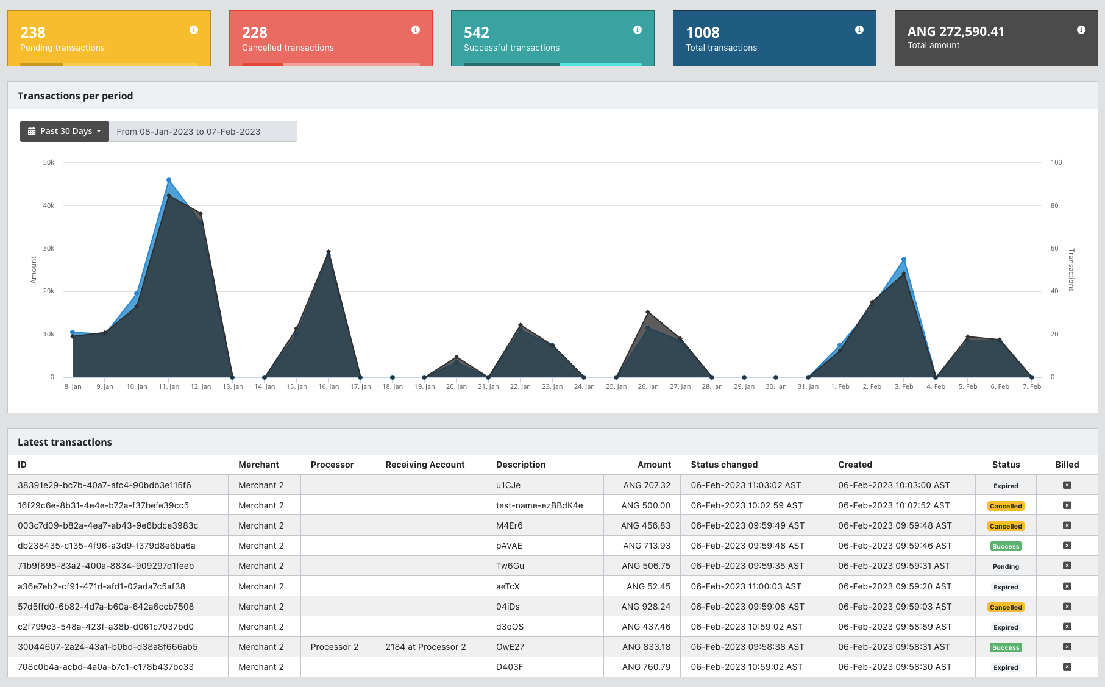Click the Expired badge for u1CJe
The image size is (1105, 687).
click(x=1006, y=486)
